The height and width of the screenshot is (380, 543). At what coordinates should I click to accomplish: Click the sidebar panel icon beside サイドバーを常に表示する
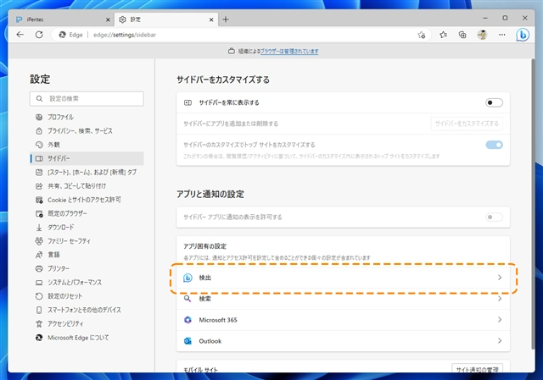[x=188, y=102]
